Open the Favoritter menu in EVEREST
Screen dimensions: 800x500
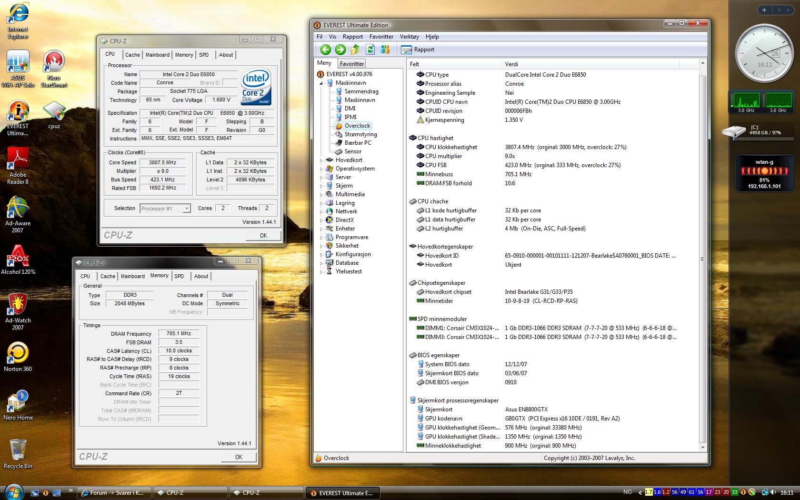pos(381,37)
